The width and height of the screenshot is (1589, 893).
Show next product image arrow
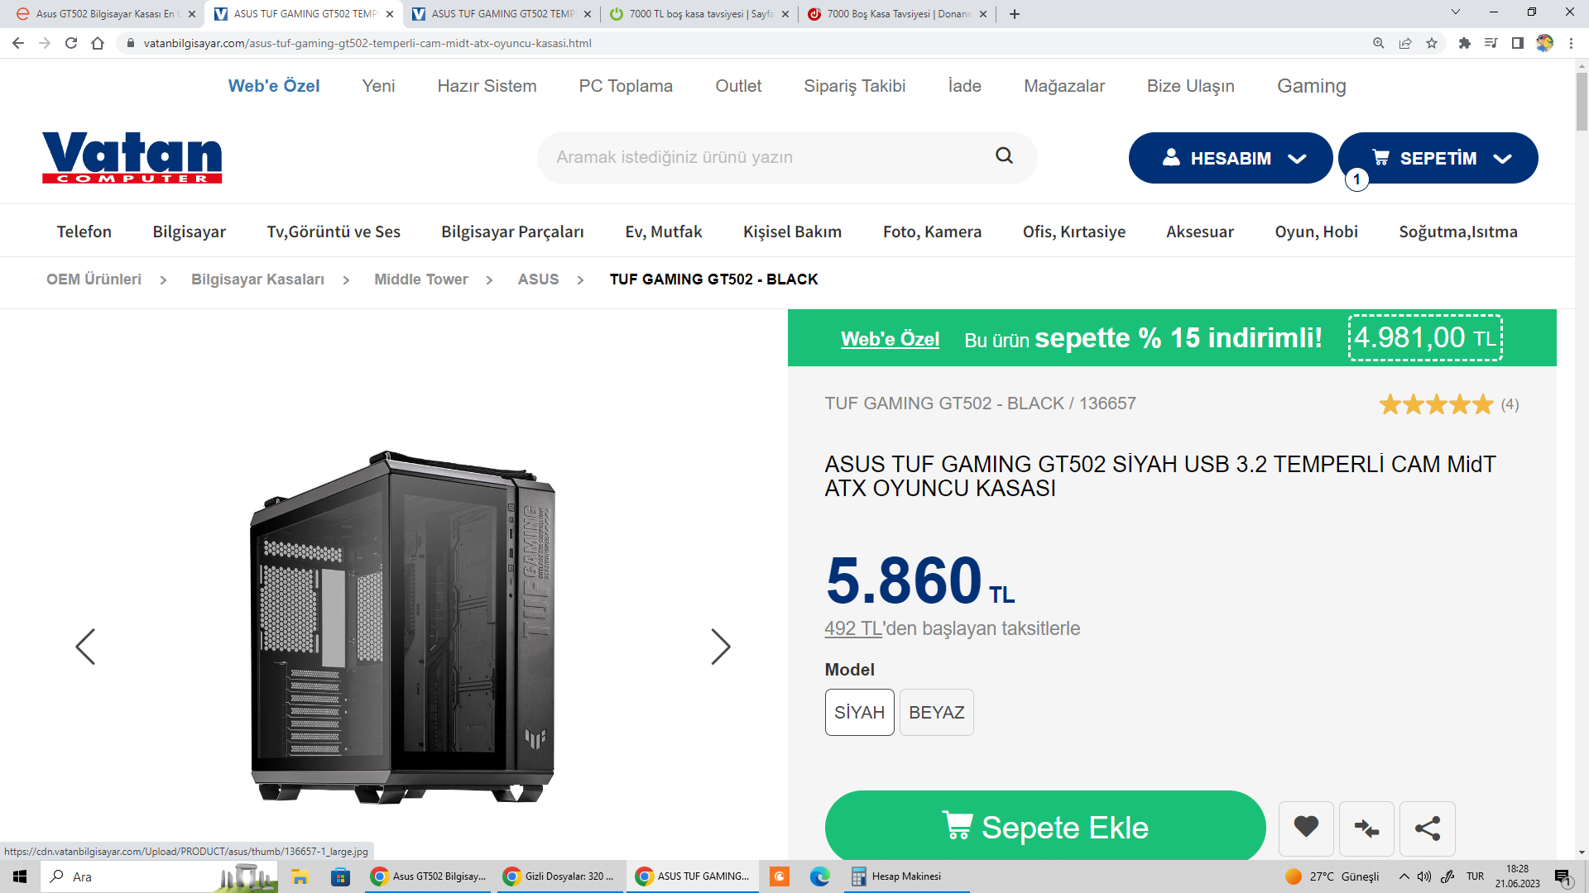[x=721, y=647]
